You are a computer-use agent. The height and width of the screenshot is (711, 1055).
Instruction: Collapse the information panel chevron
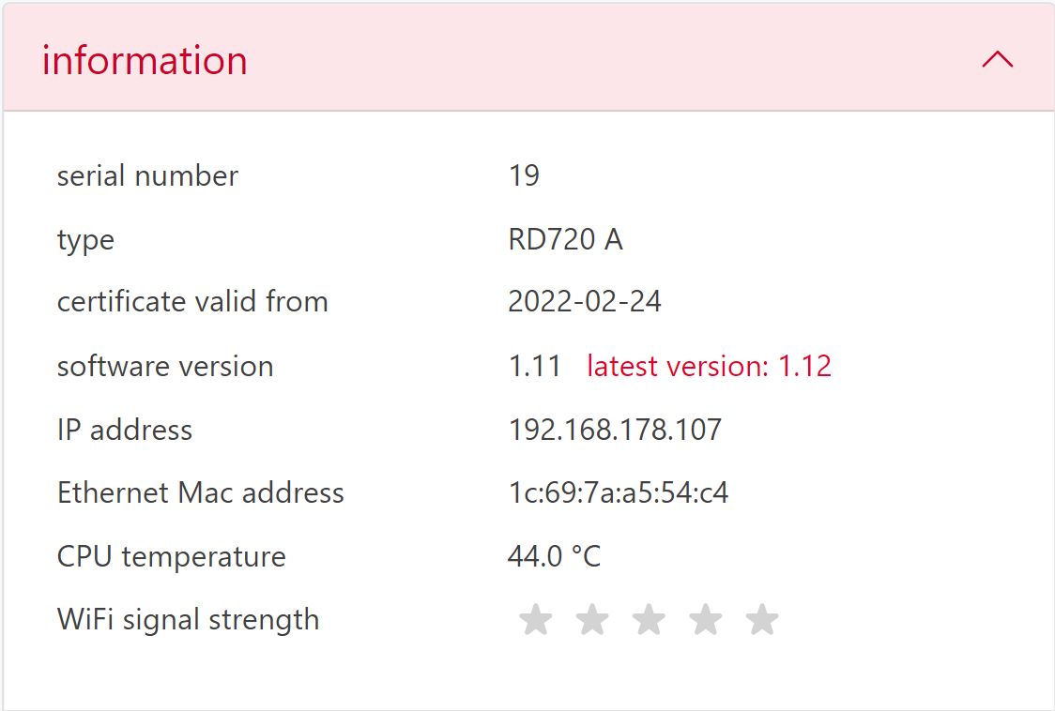coord(997,60)
